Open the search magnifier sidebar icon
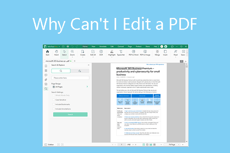The width and height of the screenshot is (230, 153). click(46, 89)
